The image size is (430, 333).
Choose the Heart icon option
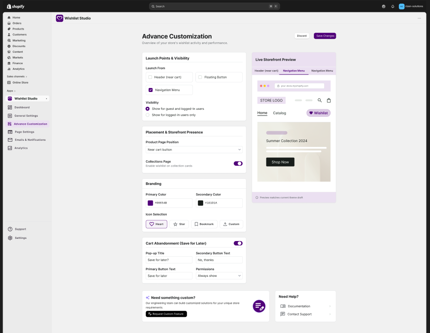coord(156,224)
